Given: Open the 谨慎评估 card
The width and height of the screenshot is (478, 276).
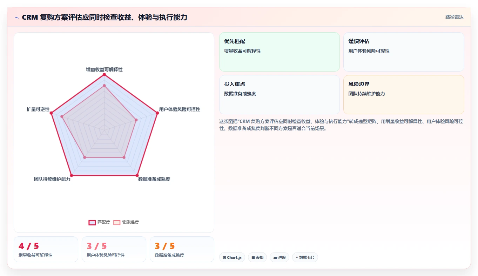Looking at the screenshot, I should (404, 52).
